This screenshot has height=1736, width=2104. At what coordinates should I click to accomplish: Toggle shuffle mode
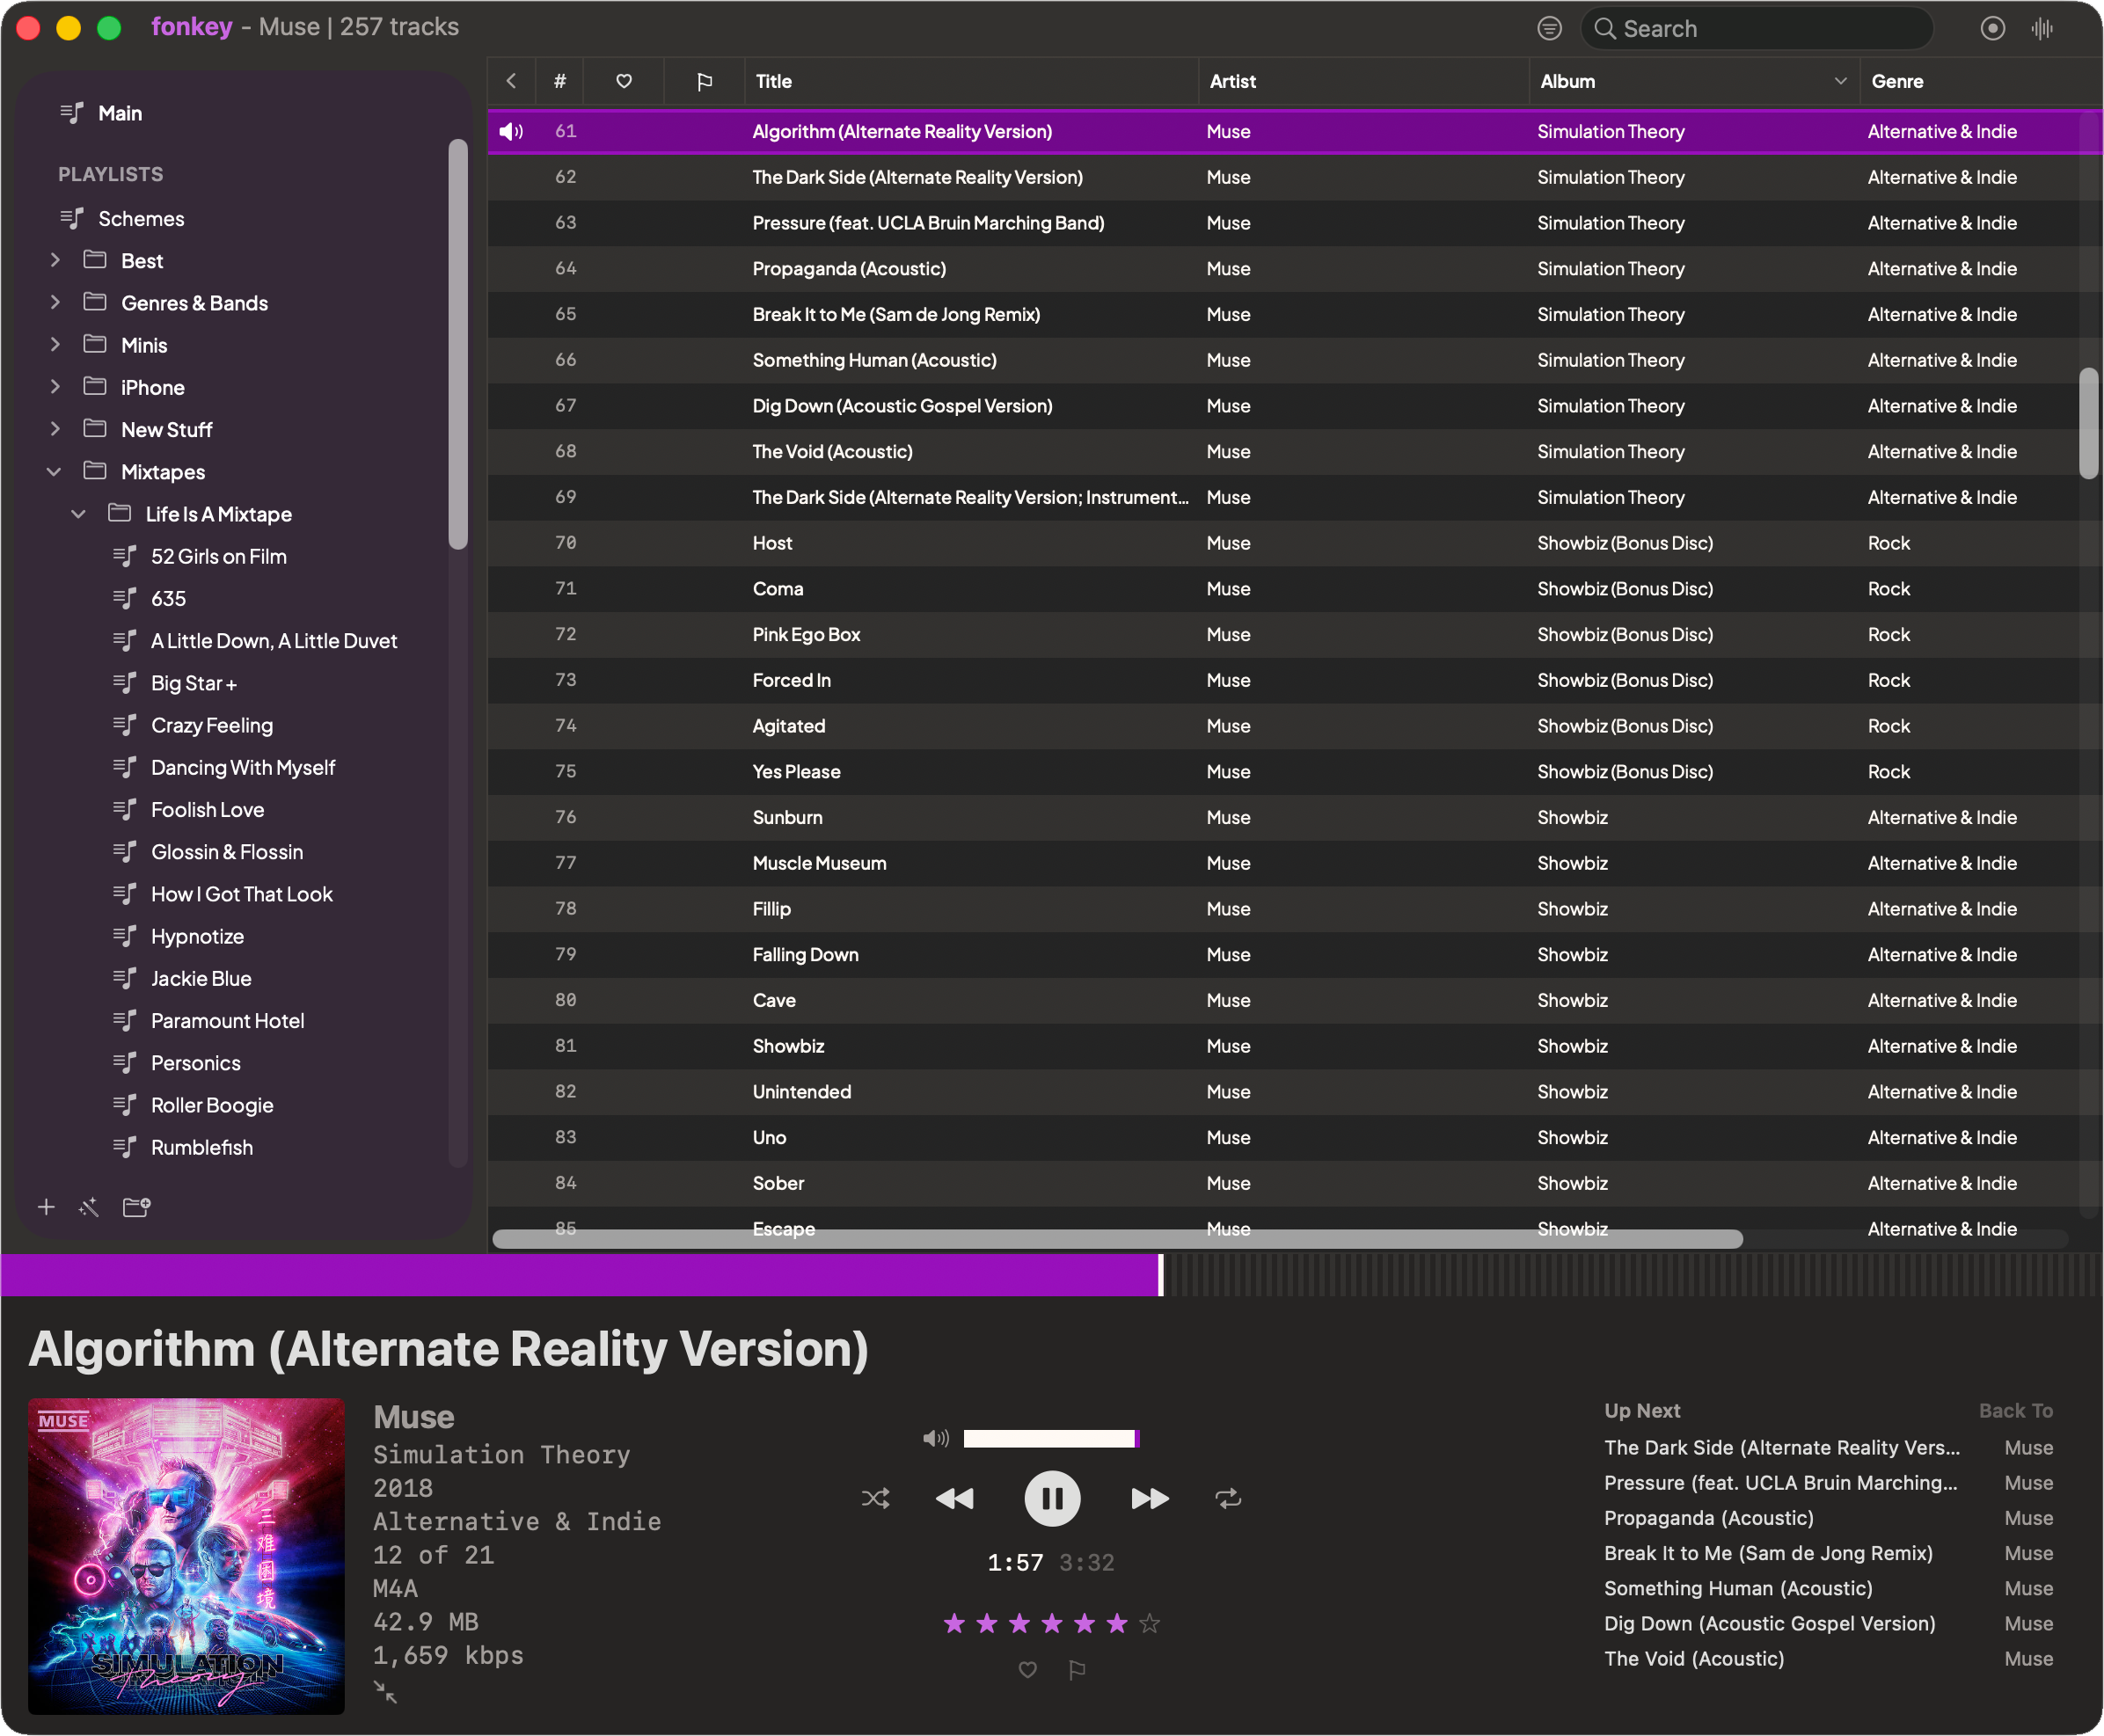pos(876,1498)
